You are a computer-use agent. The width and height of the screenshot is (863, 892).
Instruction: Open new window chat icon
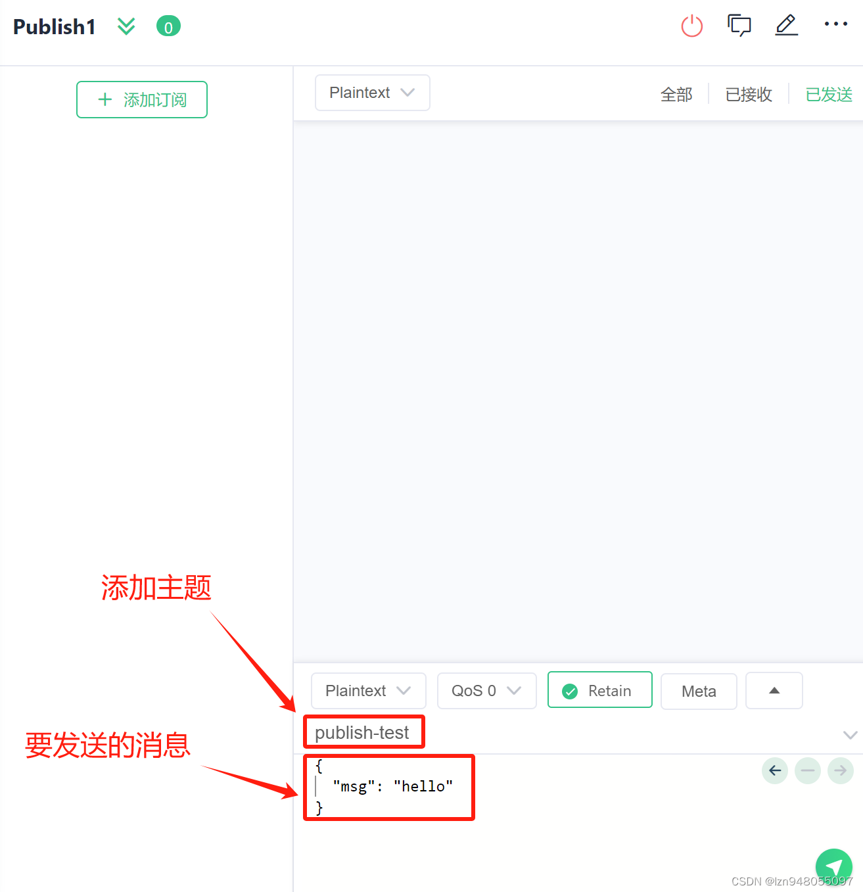[739, 26]
